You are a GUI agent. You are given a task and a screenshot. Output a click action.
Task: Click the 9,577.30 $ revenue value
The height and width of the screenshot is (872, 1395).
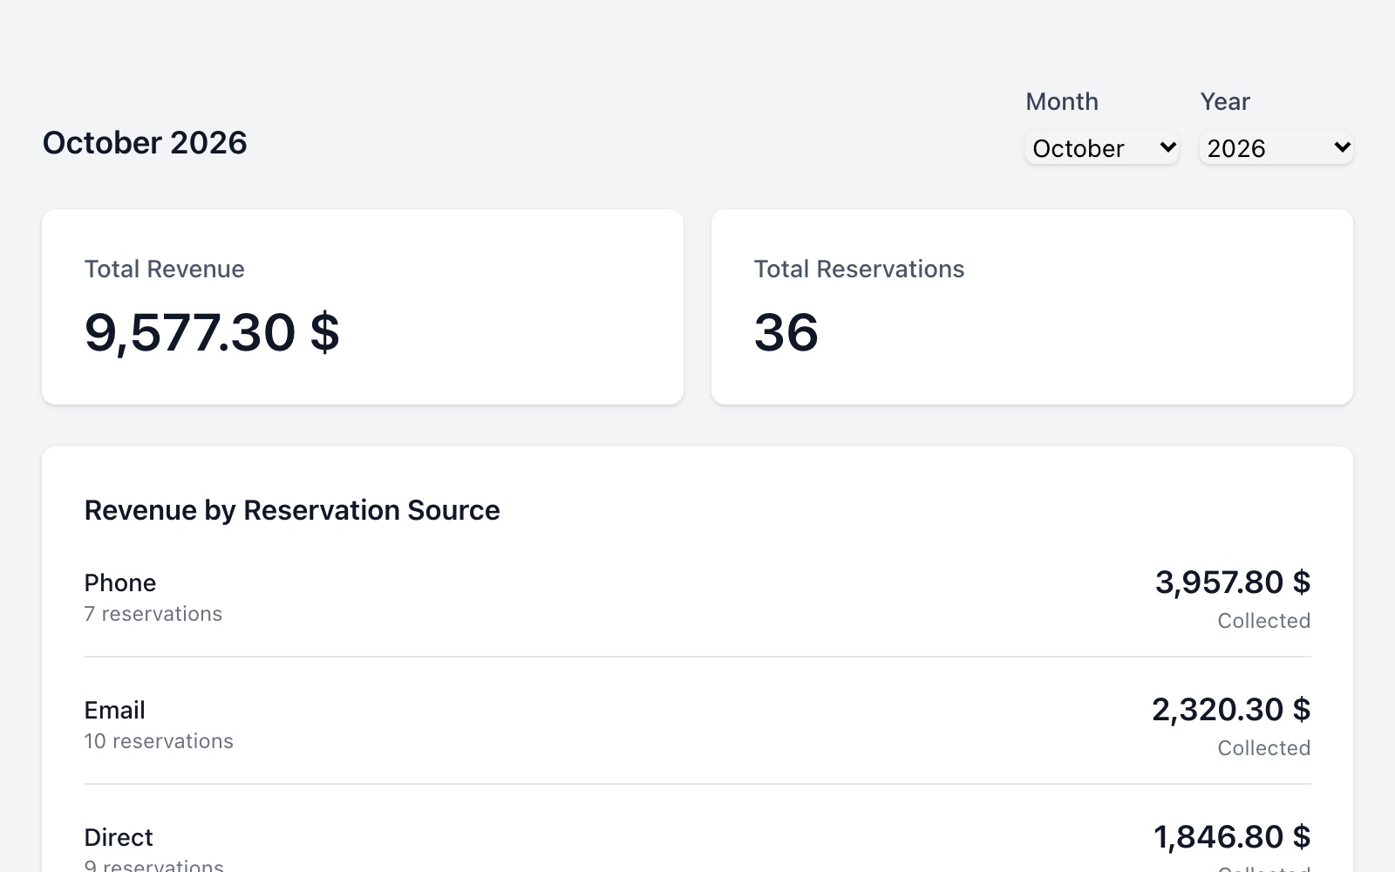point(212,332)
